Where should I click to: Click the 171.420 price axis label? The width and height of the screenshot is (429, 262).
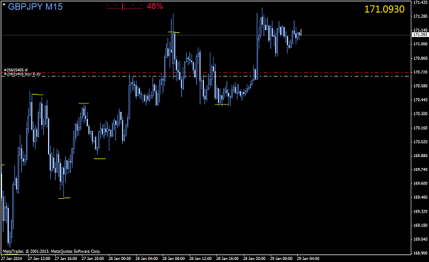point(420,3)
